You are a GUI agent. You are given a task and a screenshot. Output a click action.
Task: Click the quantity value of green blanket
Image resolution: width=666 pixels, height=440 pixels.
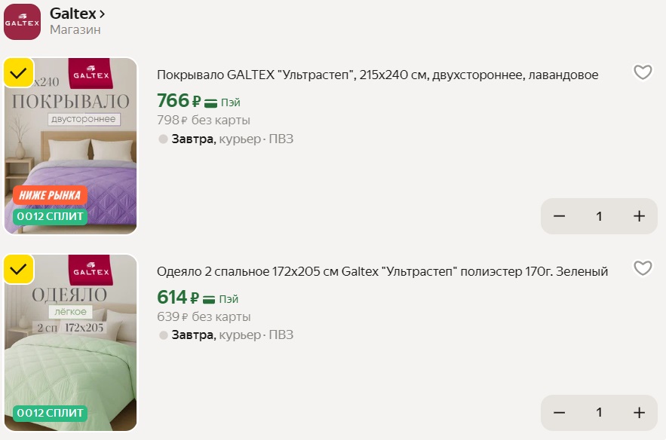tap(600, 413)
